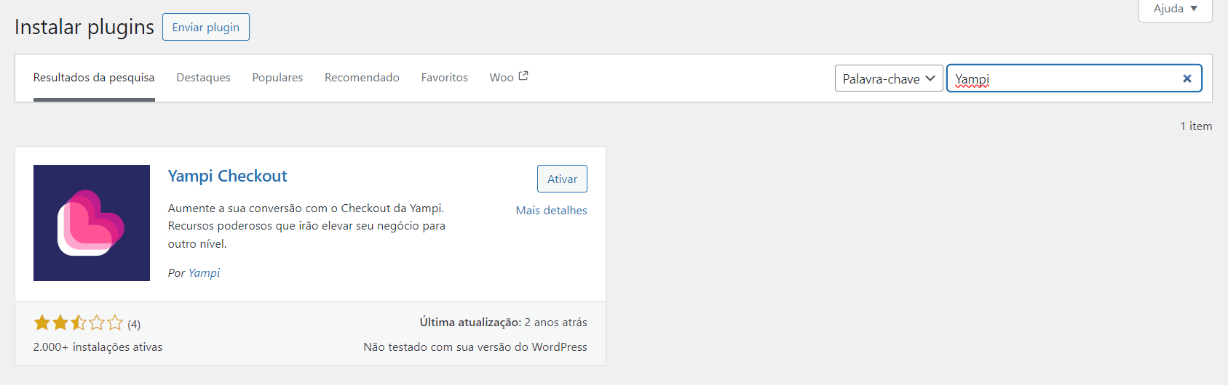Viewport: 1228px width, 385px height.
Task: Click the rating count (4)
Action: coord(134,324)
